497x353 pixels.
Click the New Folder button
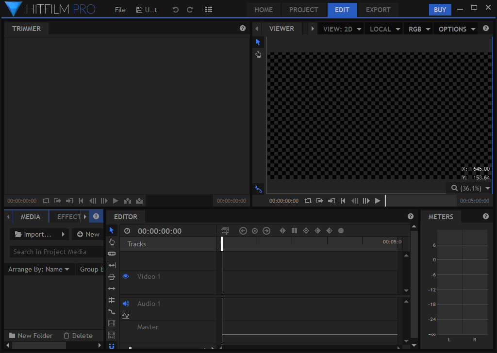31,336
